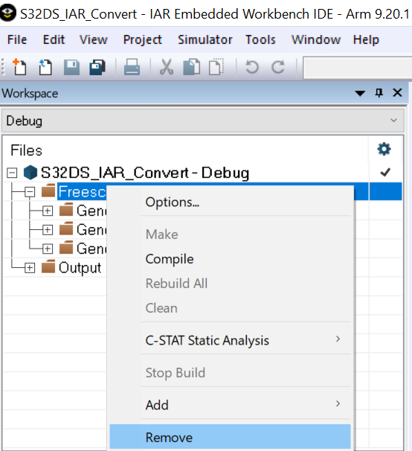Select the S32DS_IAR_Convert - Debug project row
412x451 pixels.
pyautogui.click(x=145, y=173)
